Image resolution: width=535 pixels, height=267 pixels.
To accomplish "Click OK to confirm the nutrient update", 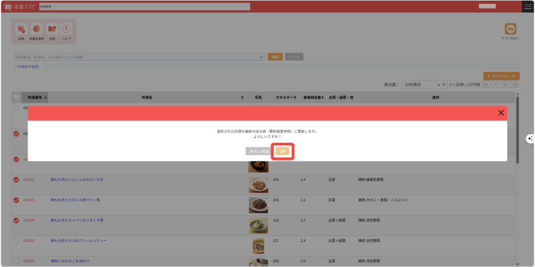I will 282,151.
